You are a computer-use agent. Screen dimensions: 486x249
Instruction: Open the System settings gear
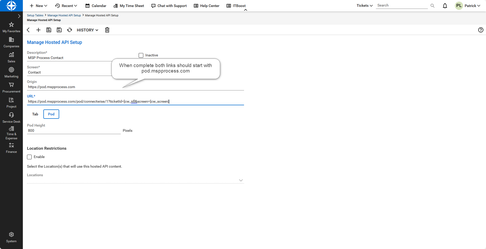tap(11, 237)
